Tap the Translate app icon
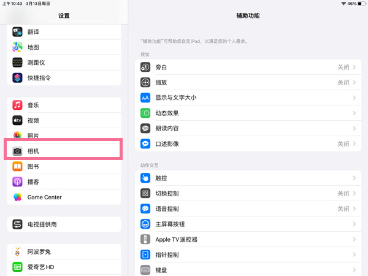 pyautogui.click(x=18, y=32)
